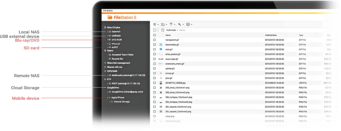Click the up-to-parent-folder arrow icon

click(163, 30)
